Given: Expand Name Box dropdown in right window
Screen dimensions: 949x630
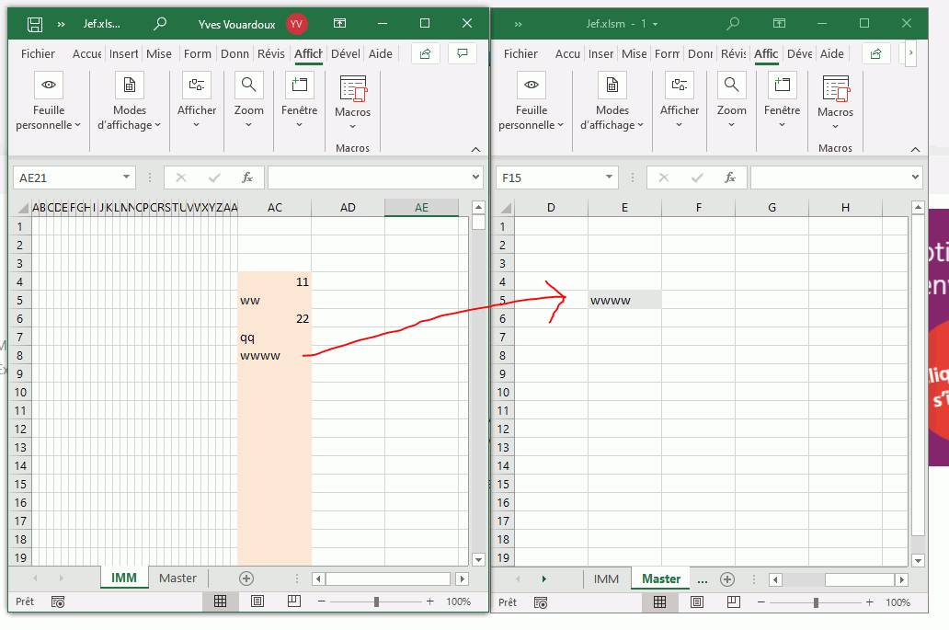Looking at the screenshot, I should (609, 178).
